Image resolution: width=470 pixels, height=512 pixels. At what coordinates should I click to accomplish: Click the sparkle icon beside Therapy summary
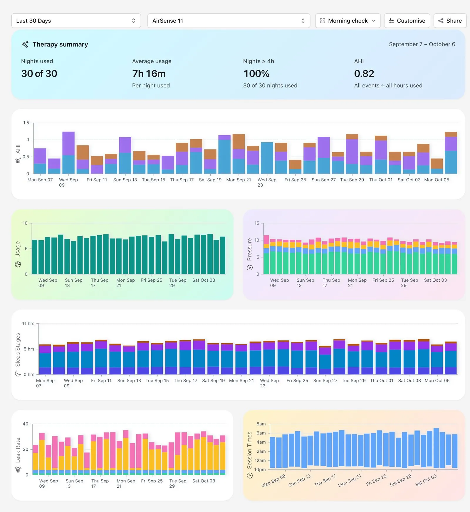(25, 44)
